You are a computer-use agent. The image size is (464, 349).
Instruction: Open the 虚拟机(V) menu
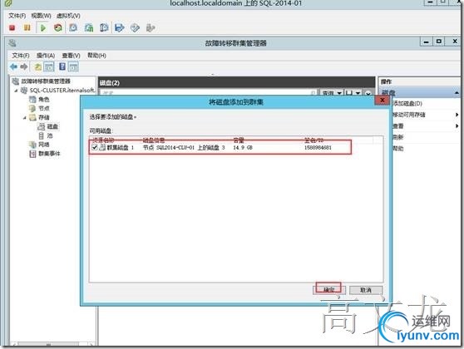[x=68, y=16]
